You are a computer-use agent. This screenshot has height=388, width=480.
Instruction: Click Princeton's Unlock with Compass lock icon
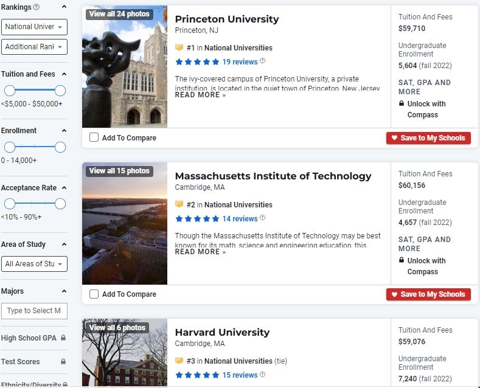402,104
